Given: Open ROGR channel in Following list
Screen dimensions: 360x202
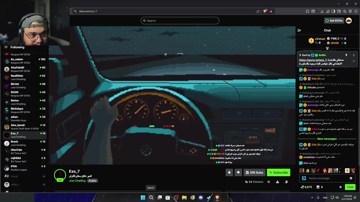Looking at the screenshot, I should pos(25,94).
